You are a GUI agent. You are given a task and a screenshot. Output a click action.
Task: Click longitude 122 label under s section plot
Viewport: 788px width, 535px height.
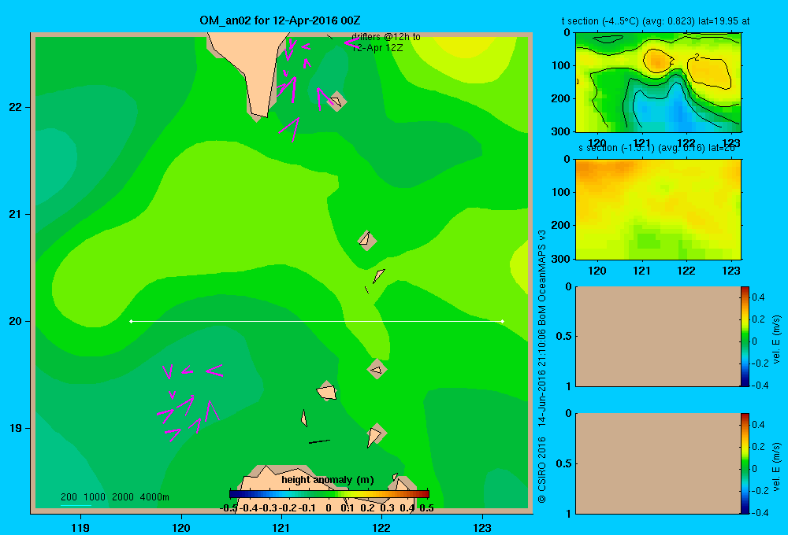tap(686, 271)
